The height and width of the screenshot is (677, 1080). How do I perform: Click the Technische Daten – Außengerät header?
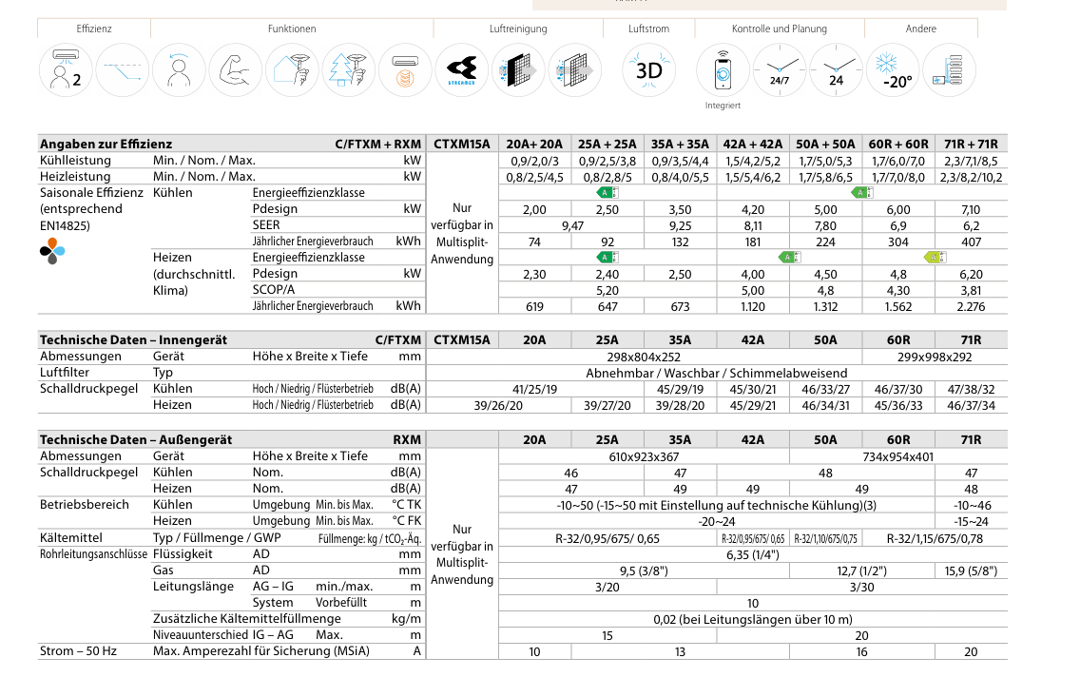tap(135, 439)
